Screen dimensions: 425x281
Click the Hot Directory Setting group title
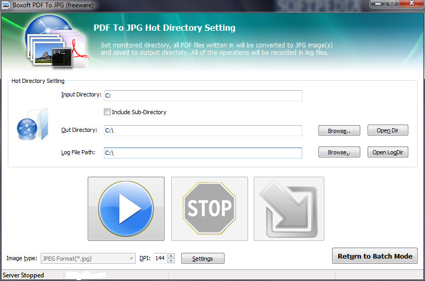coord(38,81)
